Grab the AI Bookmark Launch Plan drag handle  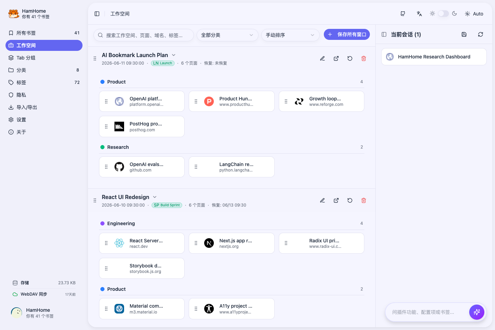[x=95, y=58]
